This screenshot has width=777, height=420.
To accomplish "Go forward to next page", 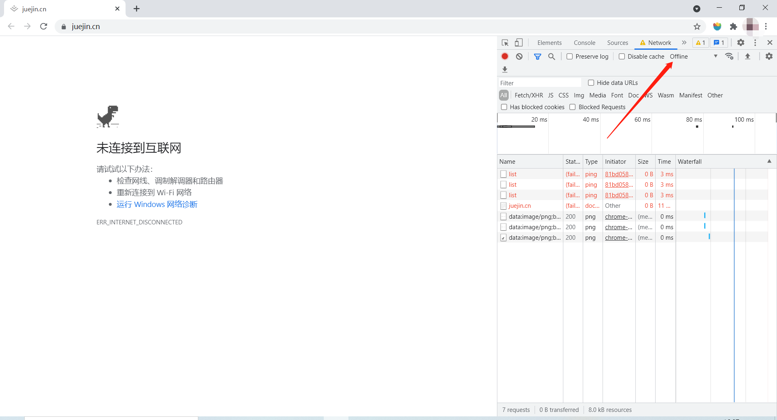I will coord(27,26).
